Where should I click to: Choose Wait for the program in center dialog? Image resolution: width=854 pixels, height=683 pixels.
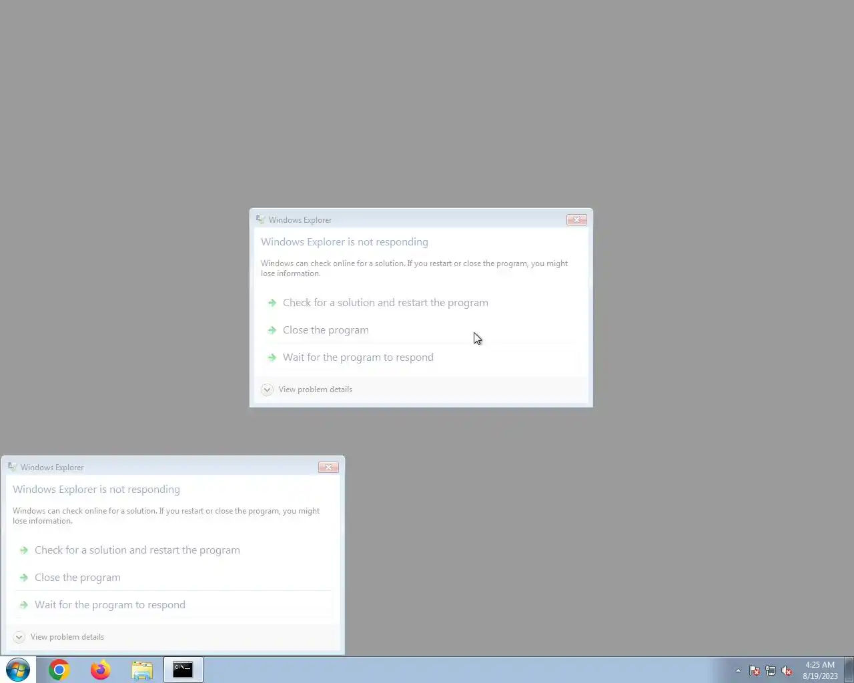tap(420, 358)
